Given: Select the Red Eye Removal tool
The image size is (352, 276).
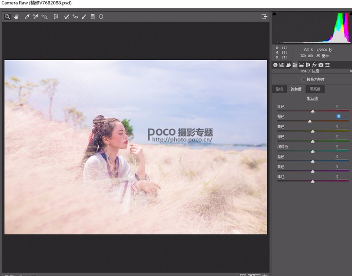Looking at the screenshot, I should (x=74, y=17).
